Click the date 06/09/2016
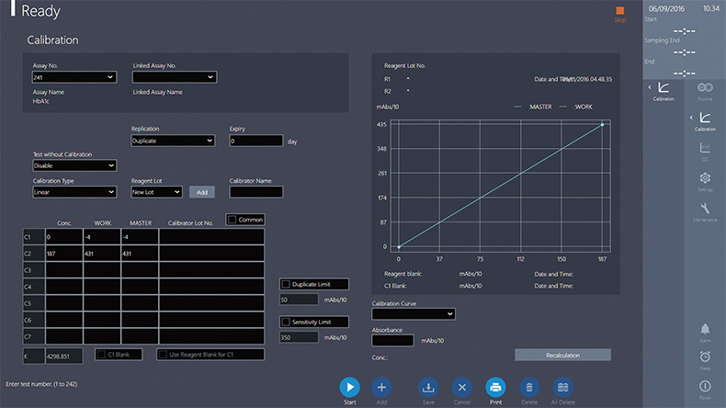This screenshot has width=726, height=408. click(666, 9)
